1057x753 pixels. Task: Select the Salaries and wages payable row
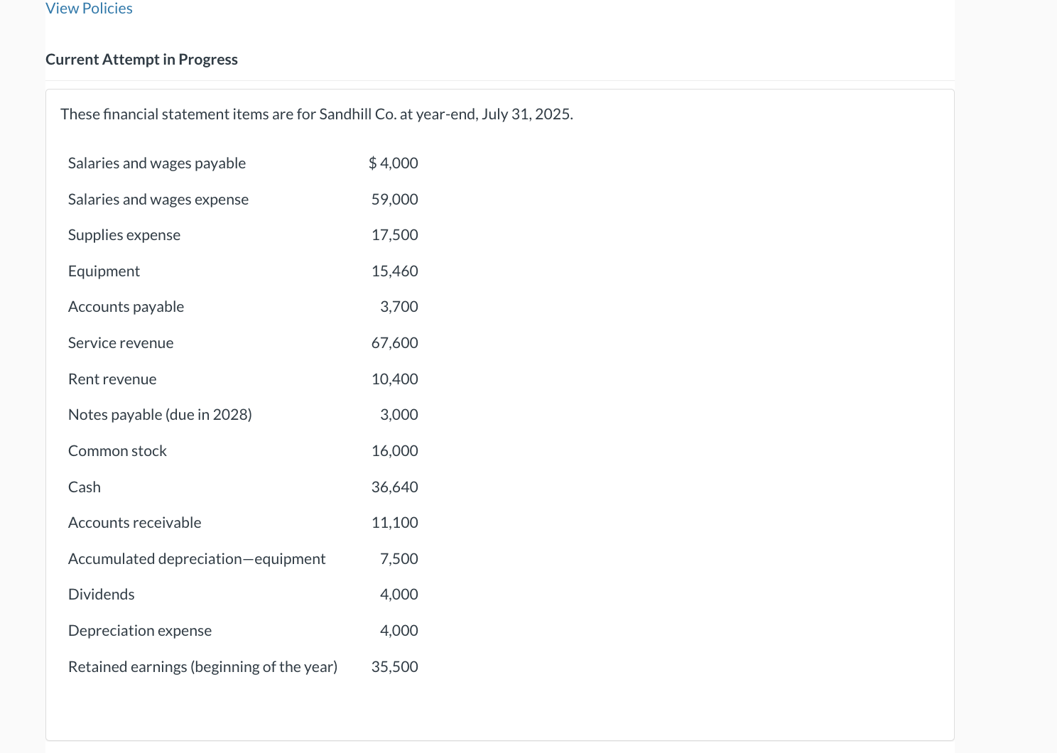[156, 163]
